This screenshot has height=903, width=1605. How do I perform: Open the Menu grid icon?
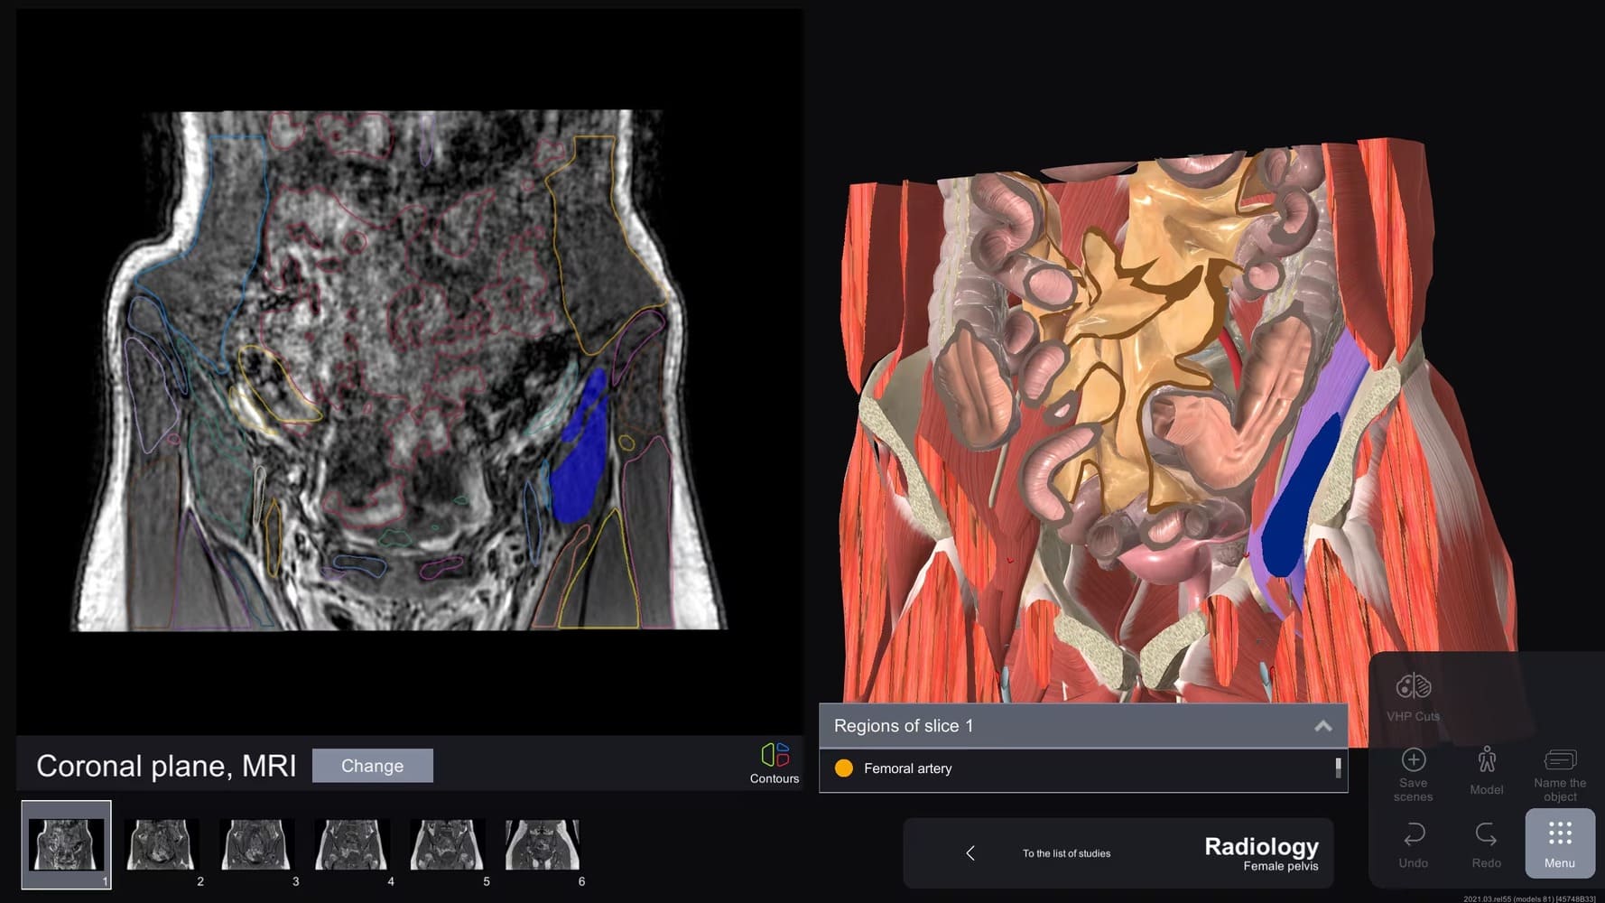coord(1559,844)
